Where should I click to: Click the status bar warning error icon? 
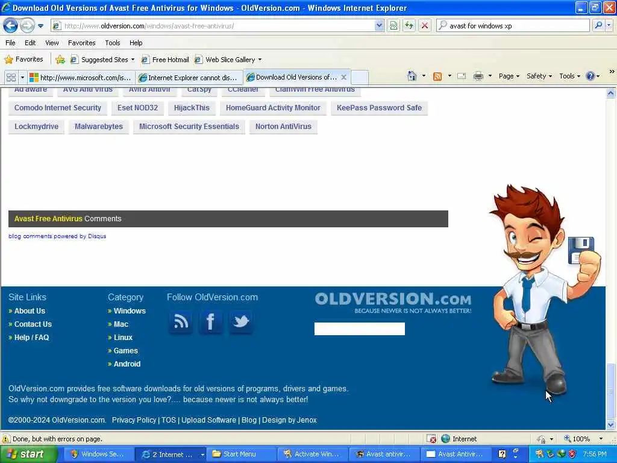point(6,439)
